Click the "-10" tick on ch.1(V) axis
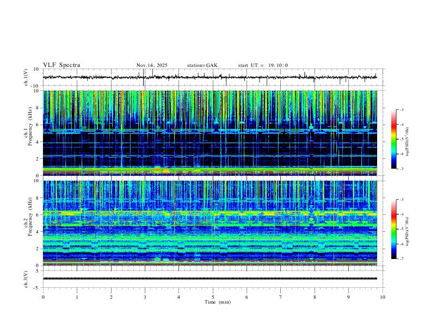The width and height of the screenshot is (431, 333). (35, 86)
